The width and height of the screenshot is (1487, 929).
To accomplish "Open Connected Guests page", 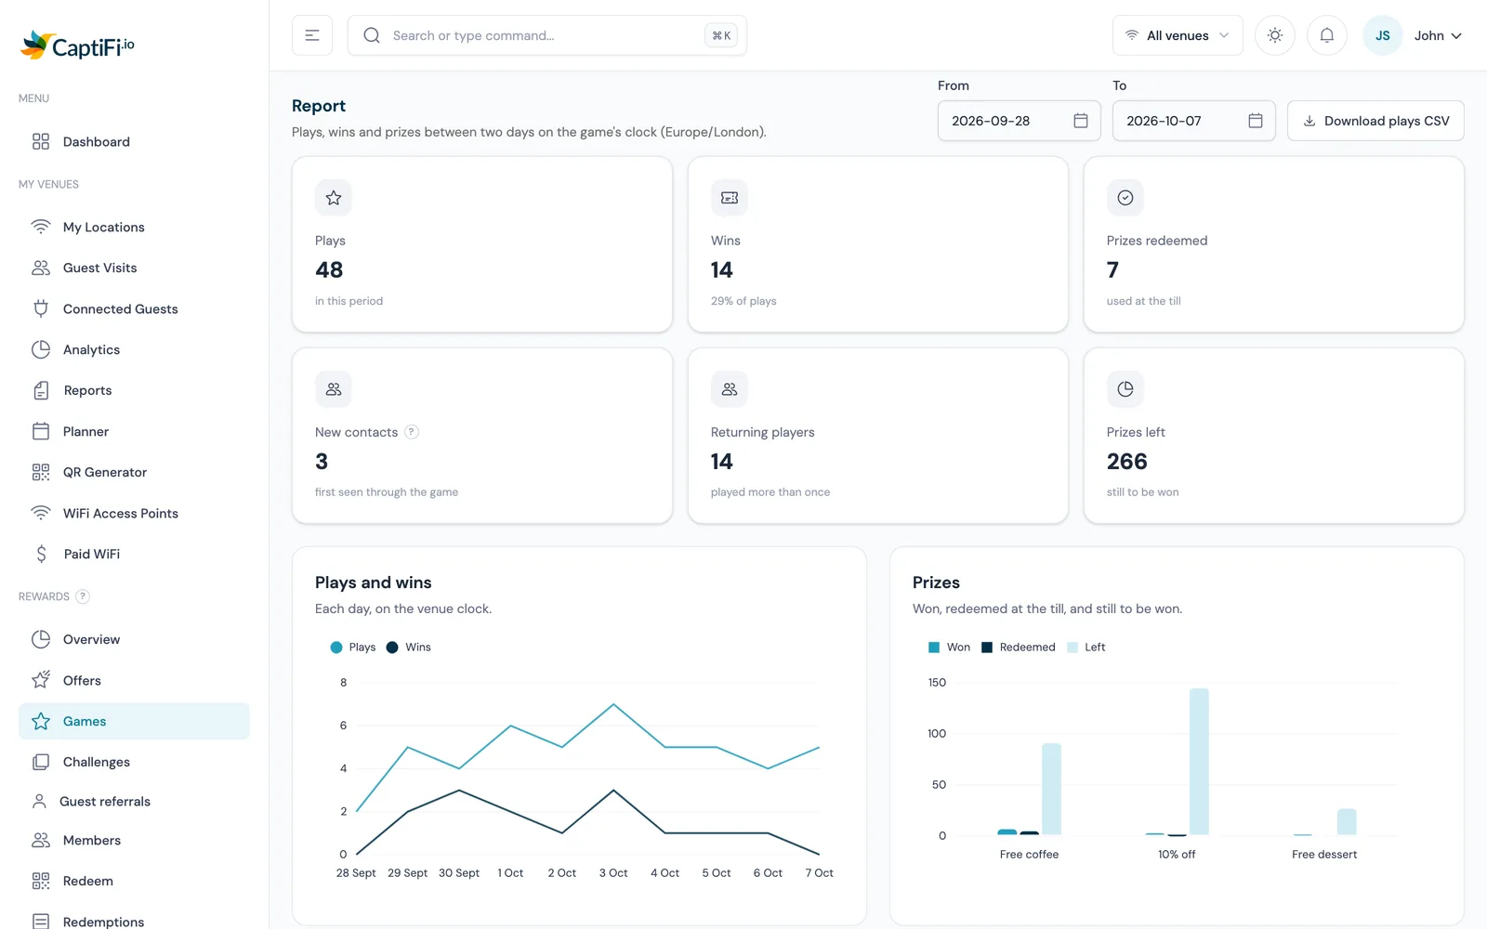I will click(x=134, y=308).
